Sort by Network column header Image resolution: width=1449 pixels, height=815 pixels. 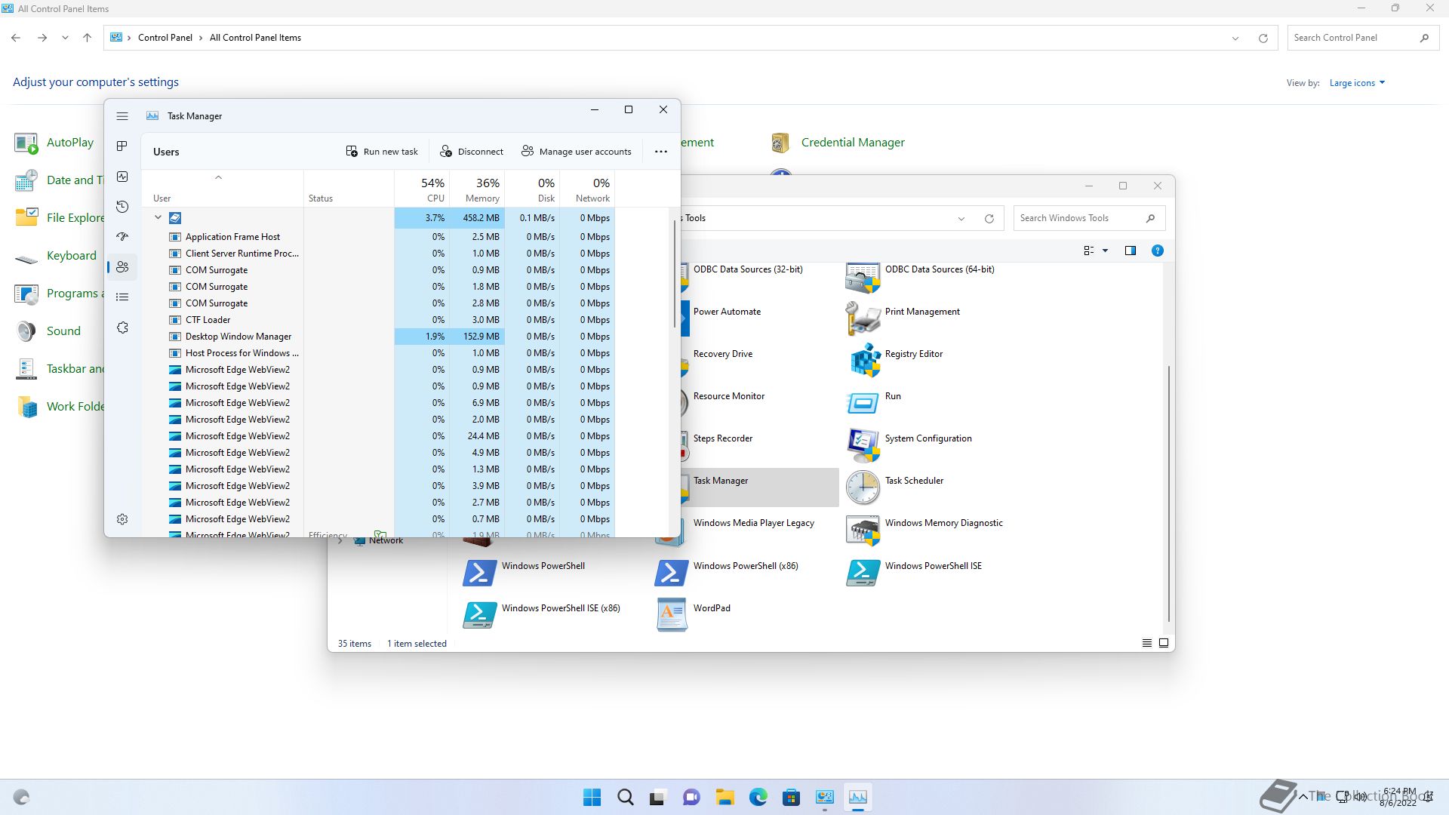tap(587, 189)
